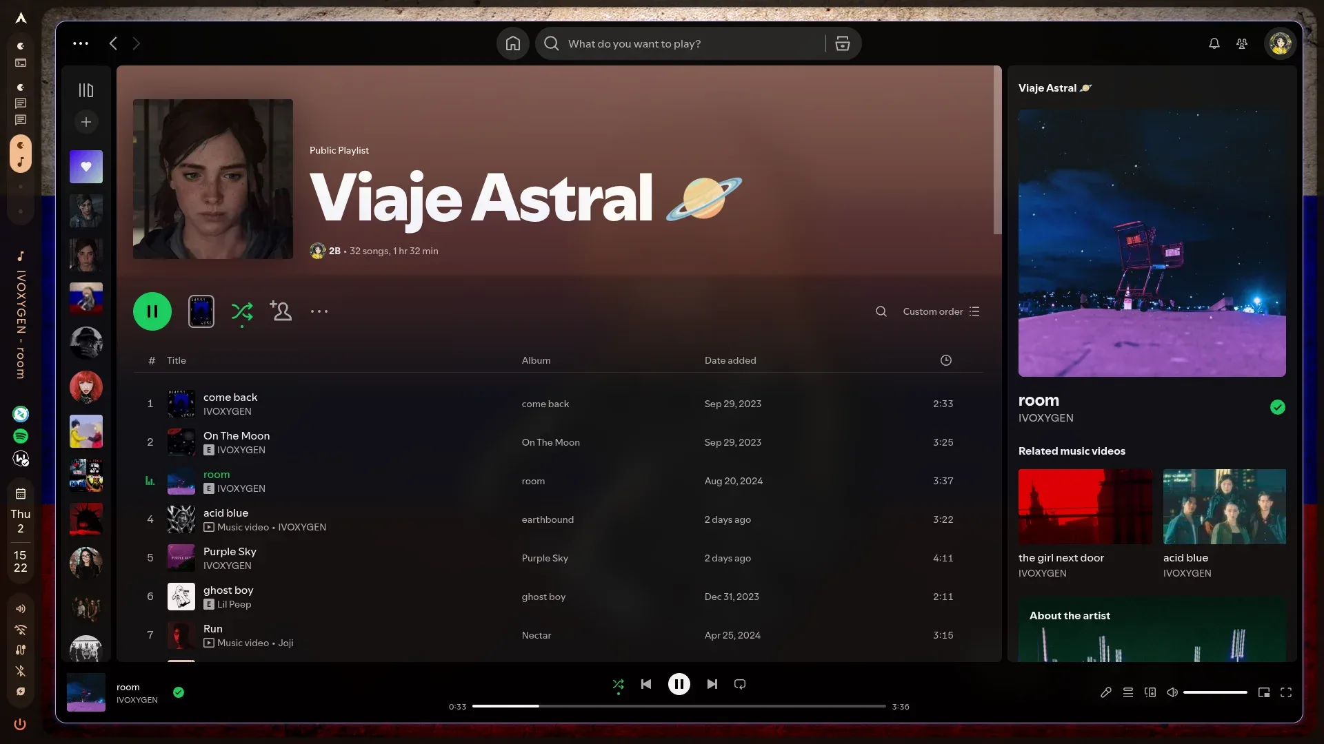Open the play queue
The height and width of the screenshot is (744, 1324).
coord(1127,692)
